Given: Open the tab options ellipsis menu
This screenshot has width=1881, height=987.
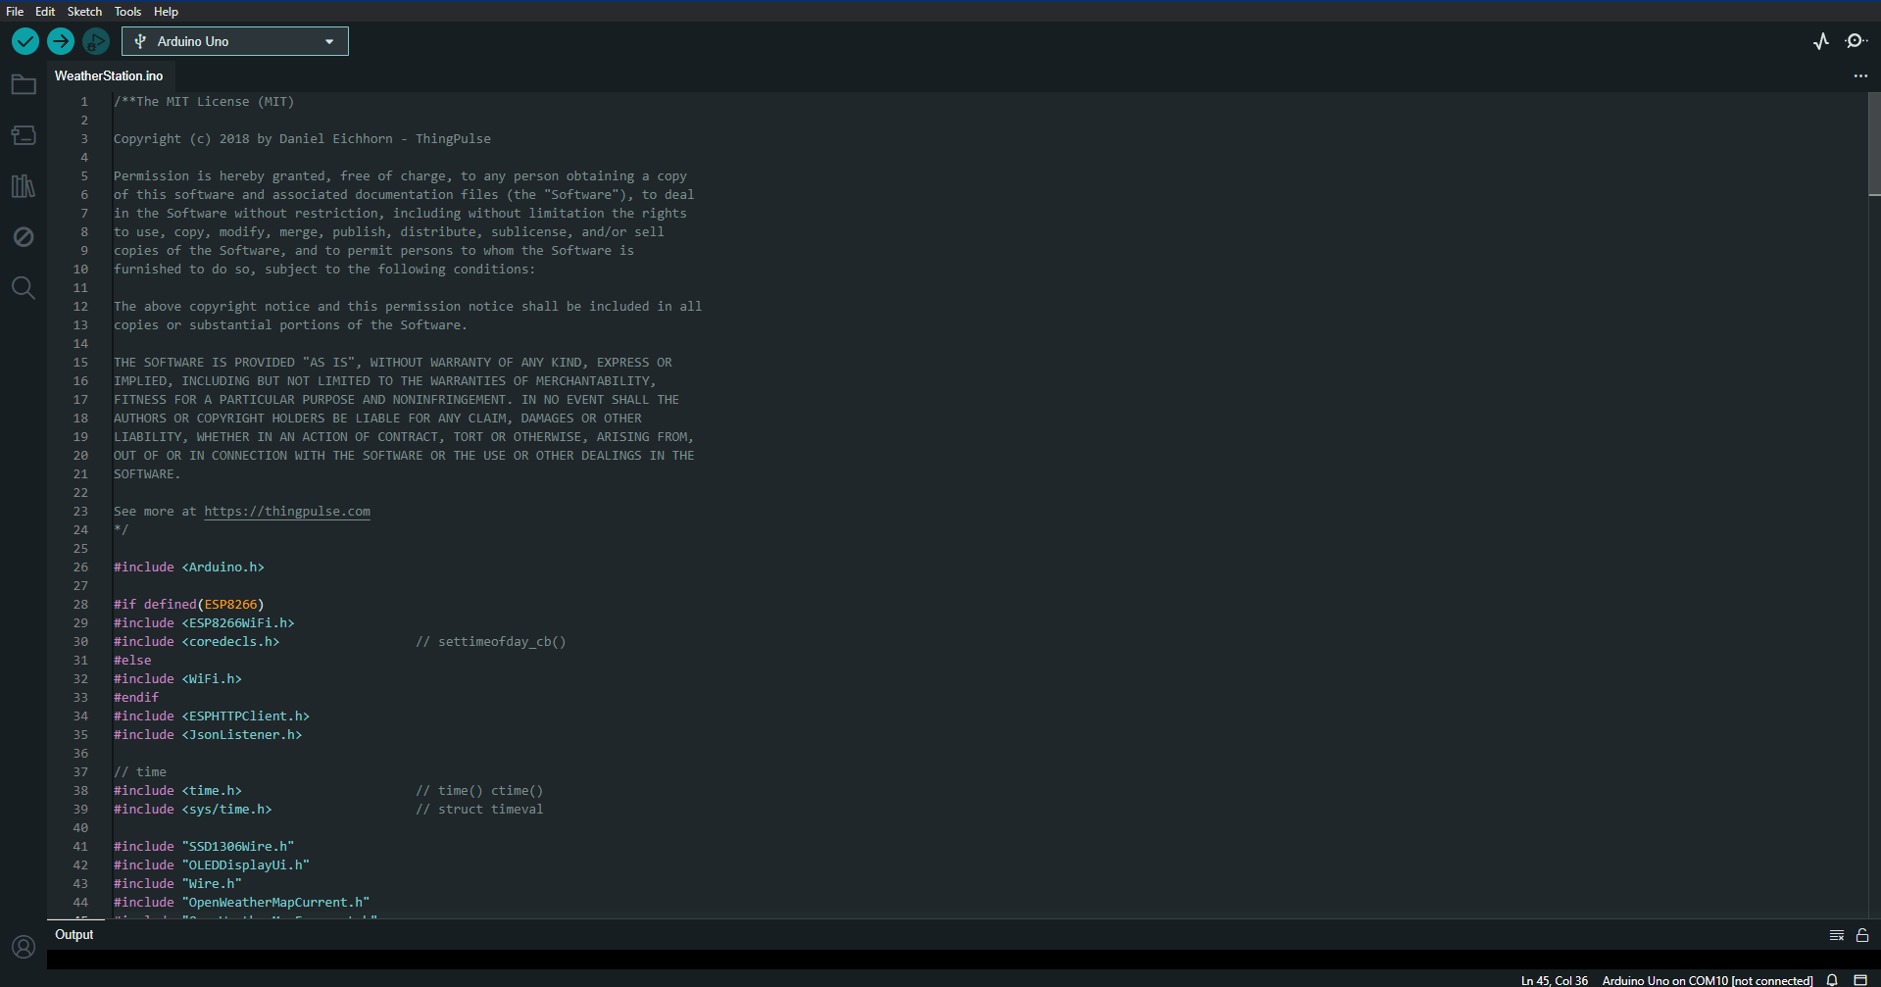Looking at the screenshot, I should tap(1860, 75).
